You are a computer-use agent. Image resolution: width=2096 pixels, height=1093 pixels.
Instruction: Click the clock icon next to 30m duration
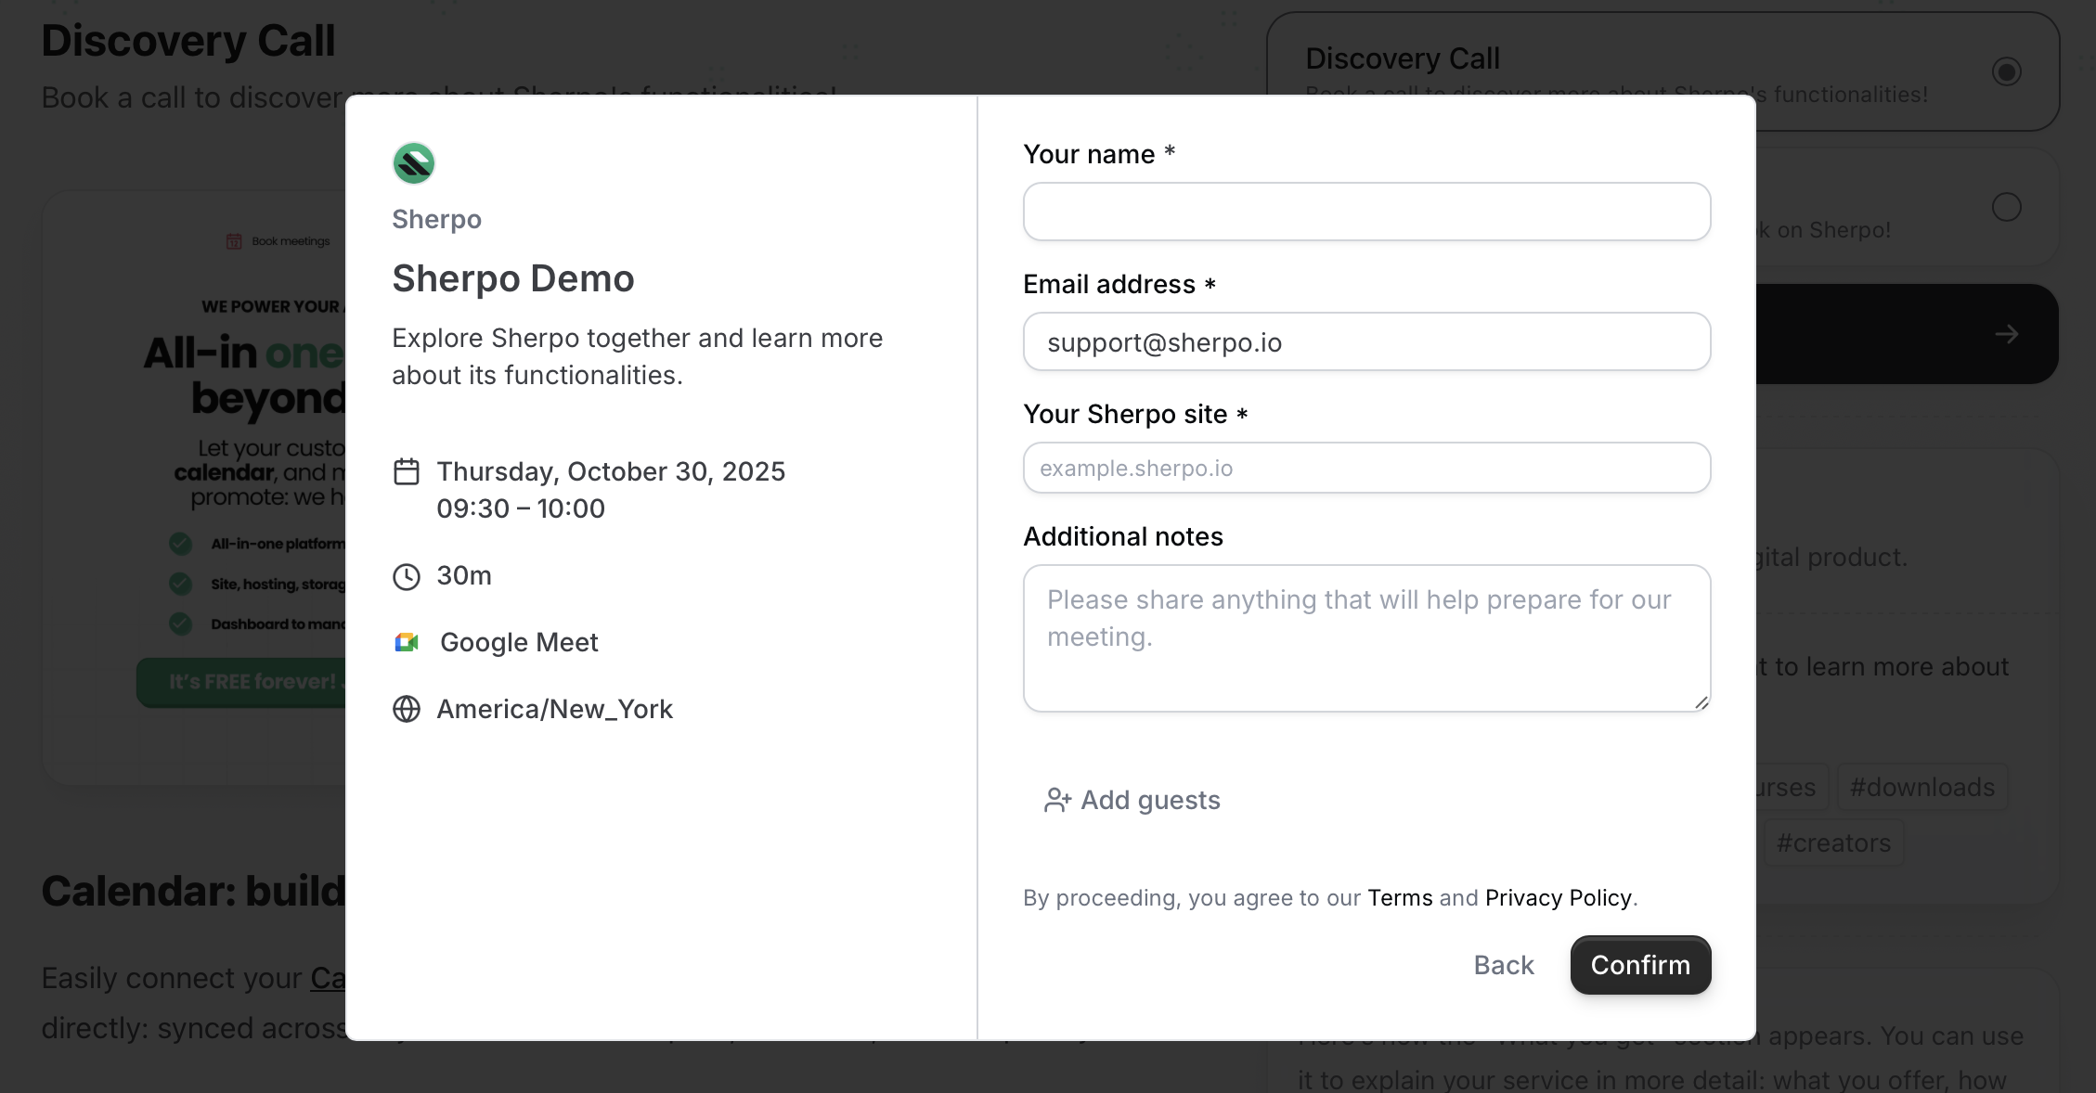coord(408,575)
